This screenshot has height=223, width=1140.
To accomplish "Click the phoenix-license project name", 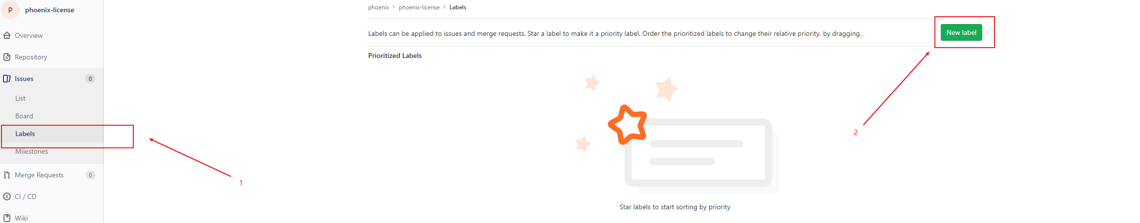I will pyautogui.click(x=50, y=10).
